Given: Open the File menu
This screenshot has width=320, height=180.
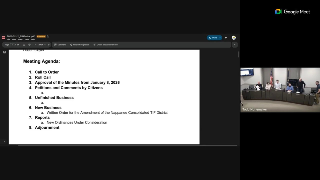Looking at the screenshot, I should click(x=8, y=39).
